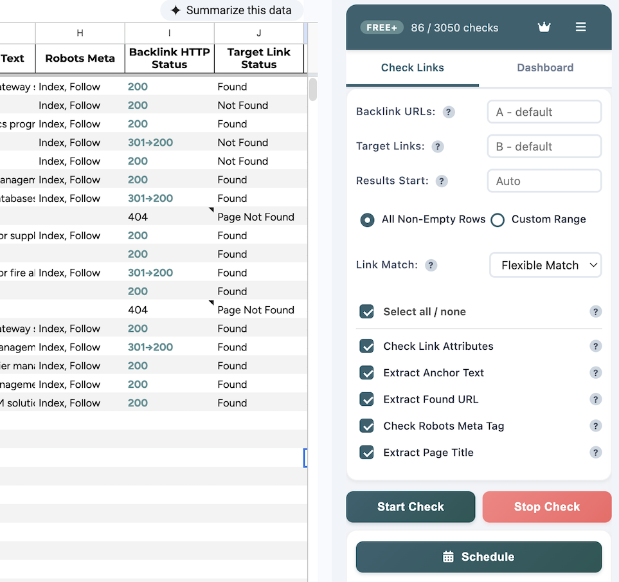This screenshot has height=582, width=619.
Task: Click the spreadsheet vertical scrollbar thumb
Action: tap(312, 89)
